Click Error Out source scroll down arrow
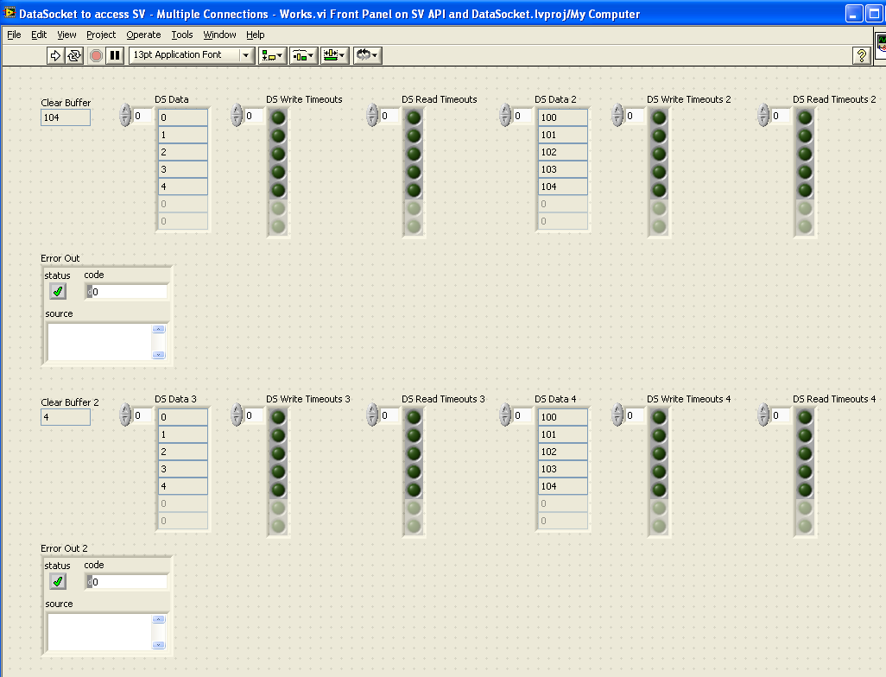The width and height of the screenshot is (886, 677). tap(159, 354)
